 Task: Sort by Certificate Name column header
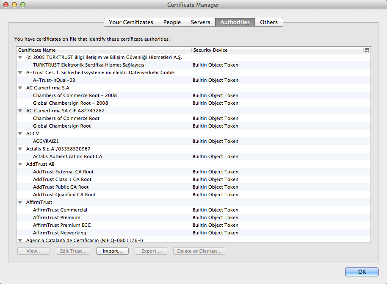104,50
